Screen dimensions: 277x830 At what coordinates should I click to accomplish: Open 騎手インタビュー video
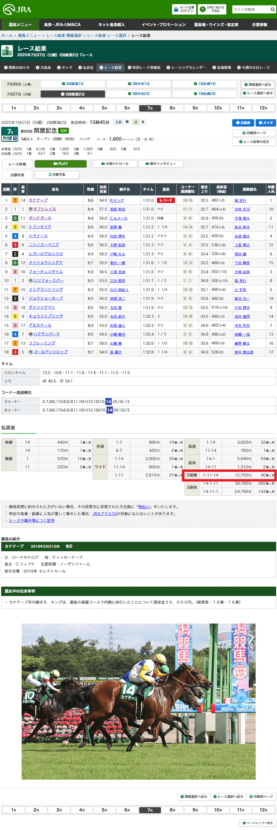click(x=161, y=164)
